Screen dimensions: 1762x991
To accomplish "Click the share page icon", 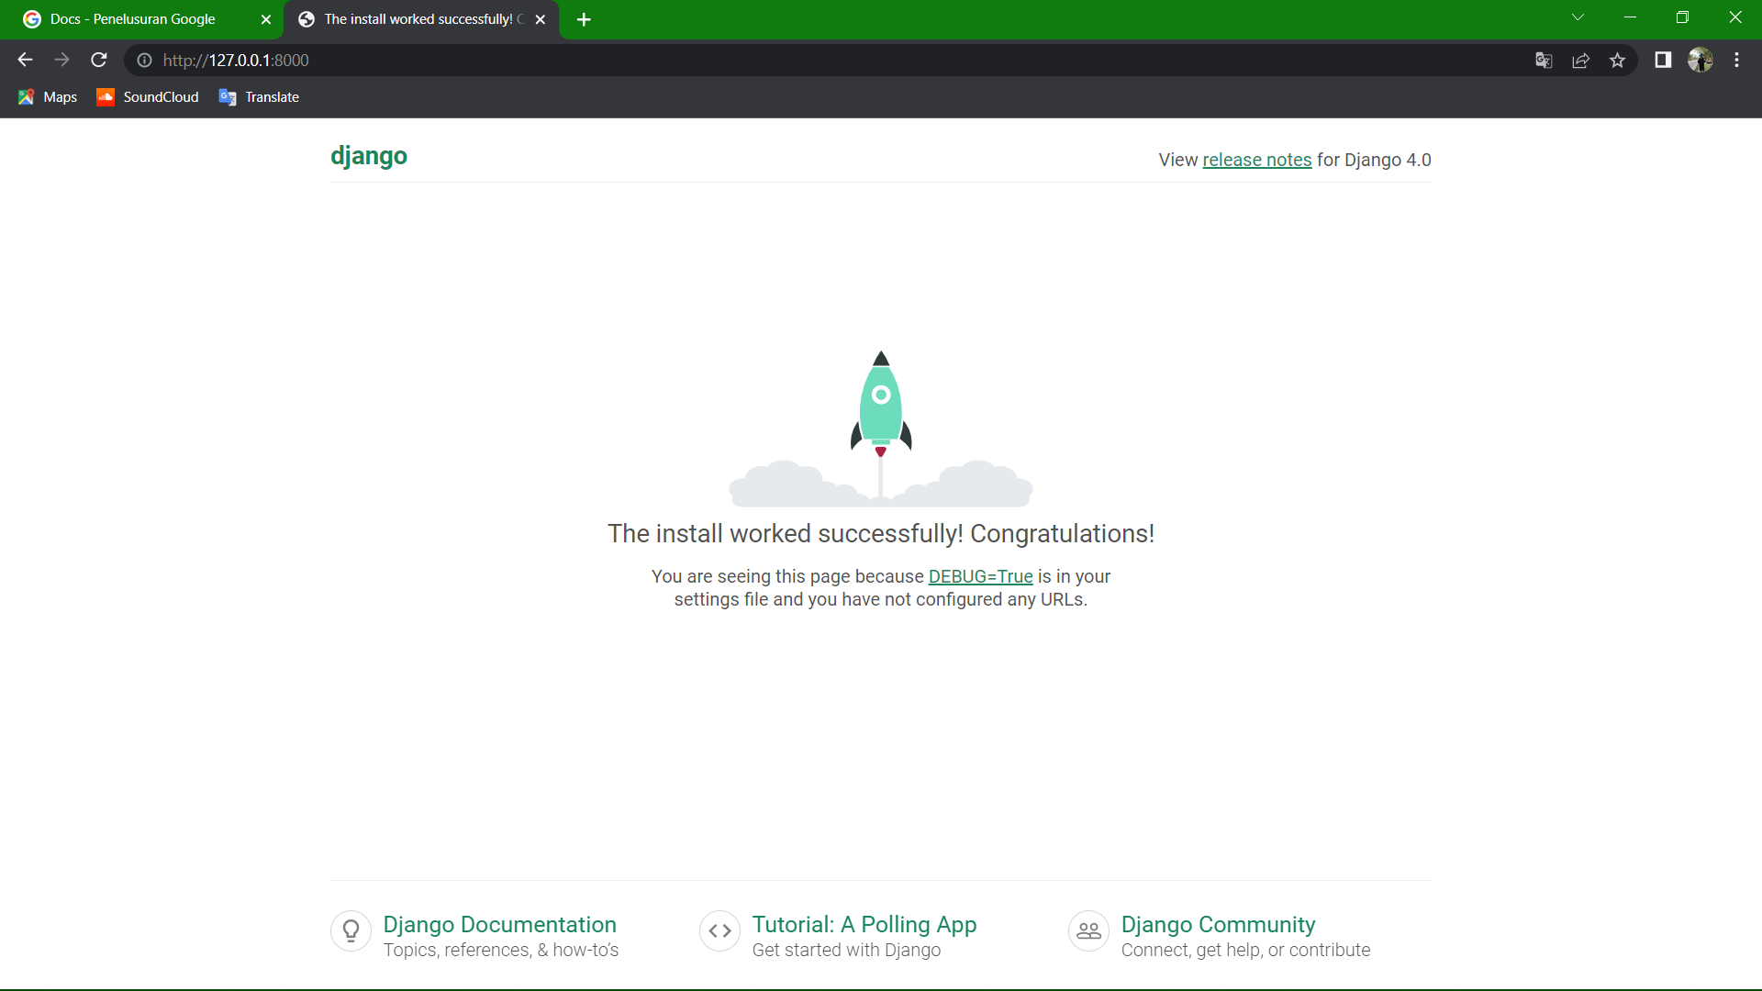I will [1580, 61].
